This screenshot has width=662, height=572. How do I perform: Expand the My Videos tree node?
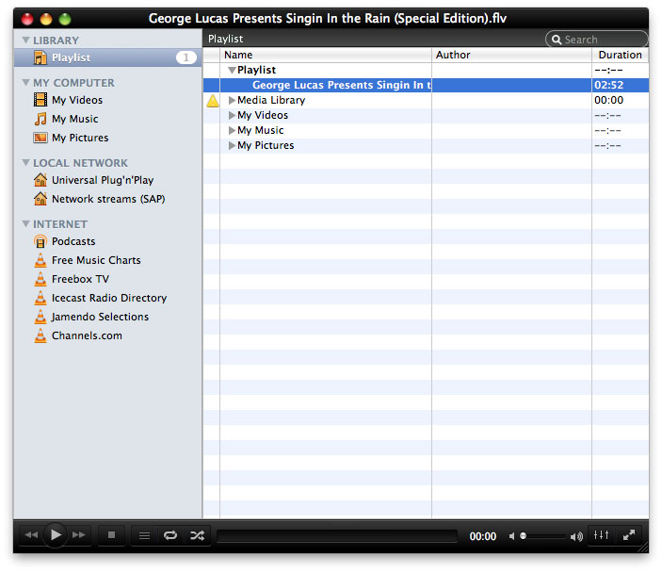pyautogui.click(x=232, y=115)
